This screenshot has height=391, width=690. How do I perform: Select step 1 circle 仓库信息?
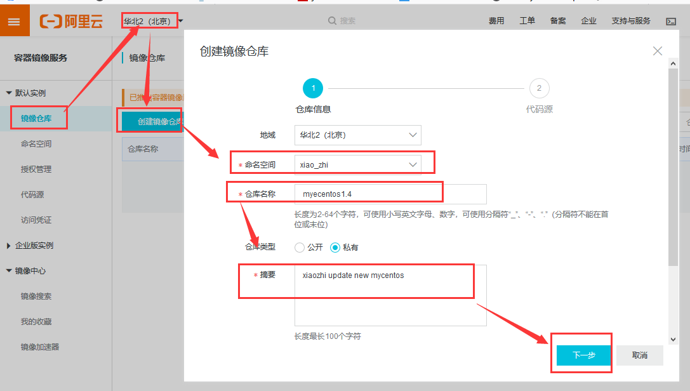pyautogui.click(x=313, y=88)
